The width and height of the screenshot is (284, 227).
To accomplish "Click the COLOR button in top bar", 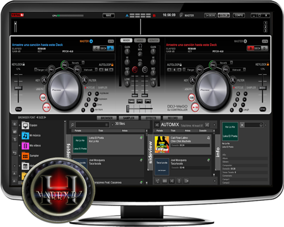I will pos(224,15).
